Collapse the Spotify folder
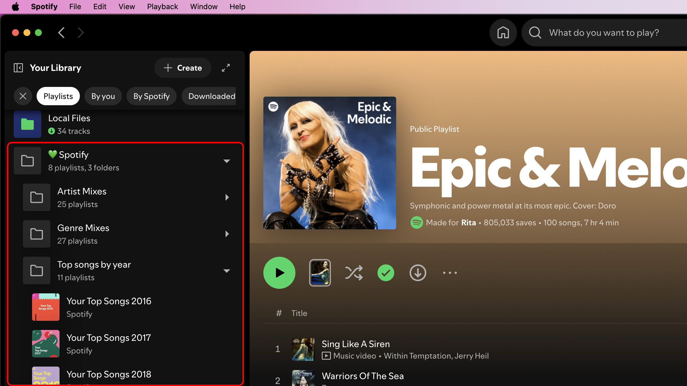This screenshot has height=386, width=687. [x=227, y=161]
